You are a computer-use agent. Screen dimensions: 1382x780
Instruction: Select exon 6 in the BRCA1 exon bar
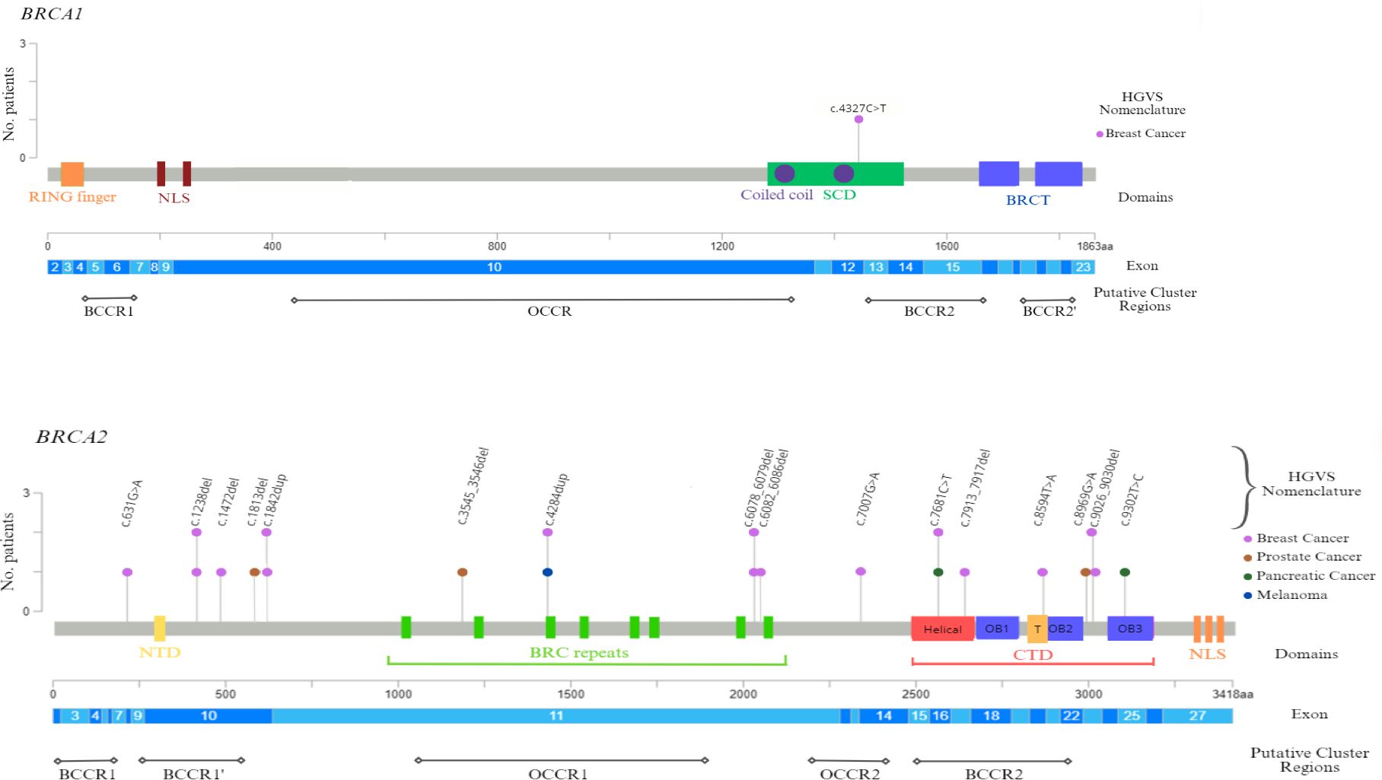[116, 267]
